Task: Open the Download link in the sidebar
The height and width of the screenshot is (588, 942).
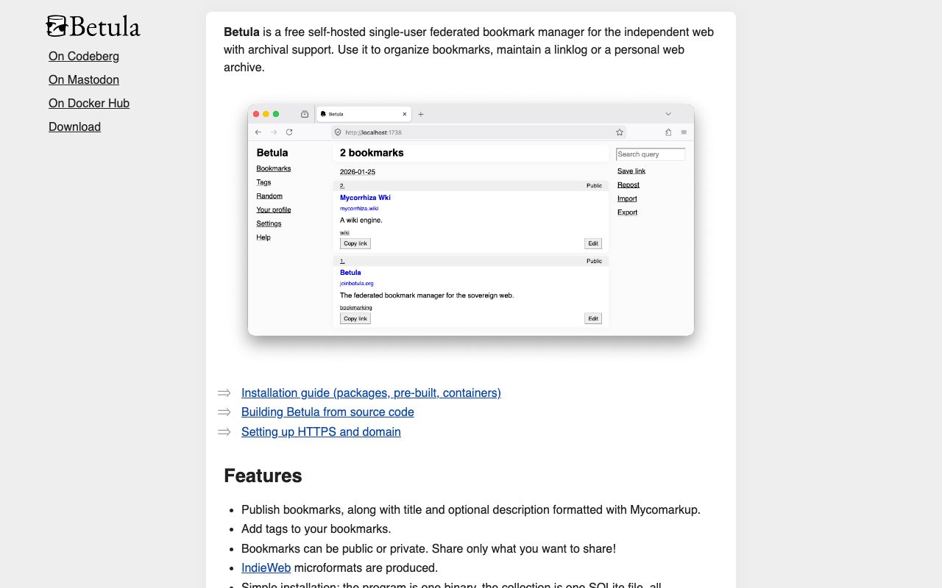Action: (x=74, y=126)
